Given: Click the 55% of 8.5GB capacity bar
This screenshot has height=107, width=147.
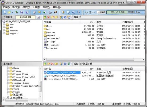Looking at the screenshot, I should click(126, 12).
